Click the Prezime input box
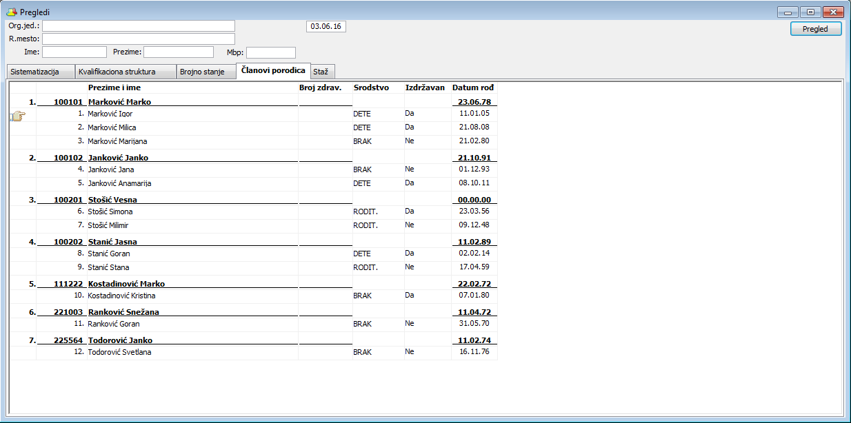Image resolution: width=851 pixels, height=423 pixels. tap(179, 52)
